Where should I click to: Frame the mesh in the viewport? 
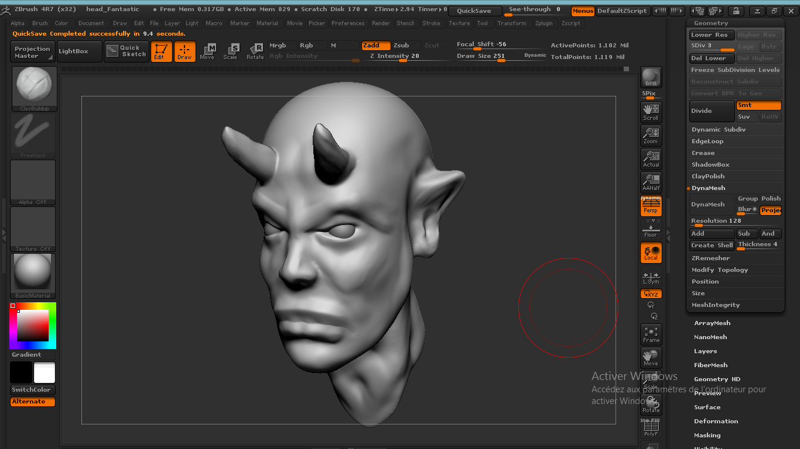pos(651,333)
